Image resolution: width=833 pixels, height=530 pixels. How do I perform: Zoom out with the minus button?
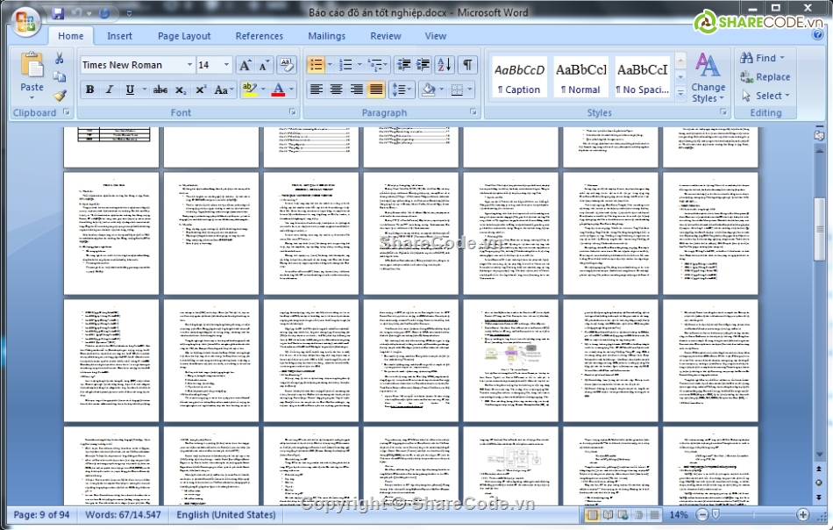[x=702, y=514]
